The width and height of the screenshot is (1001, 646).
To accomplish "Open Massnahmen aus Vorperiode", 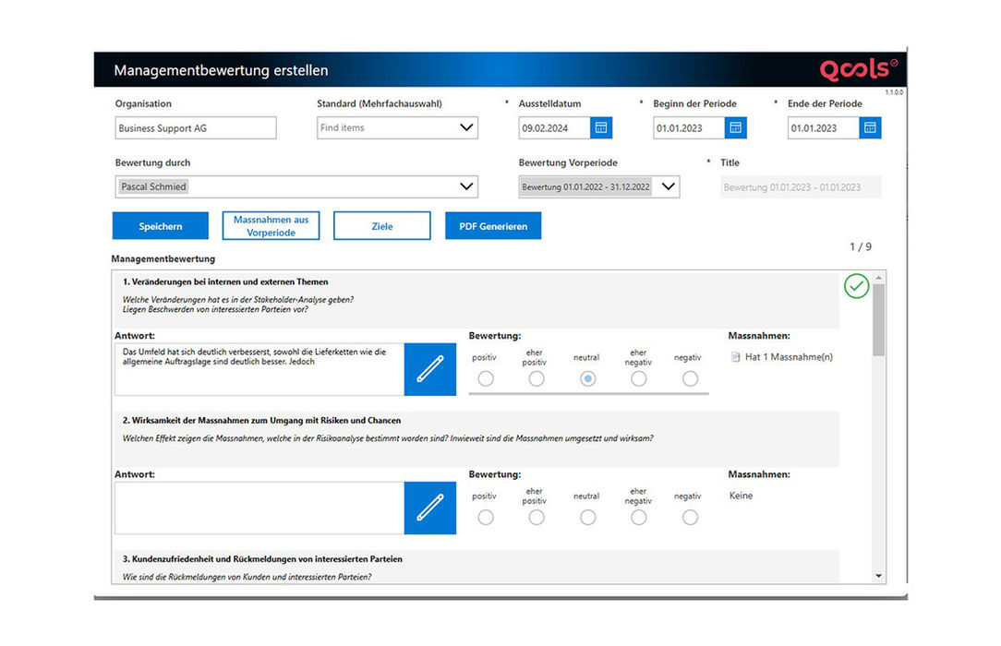I will pos(271,226).
